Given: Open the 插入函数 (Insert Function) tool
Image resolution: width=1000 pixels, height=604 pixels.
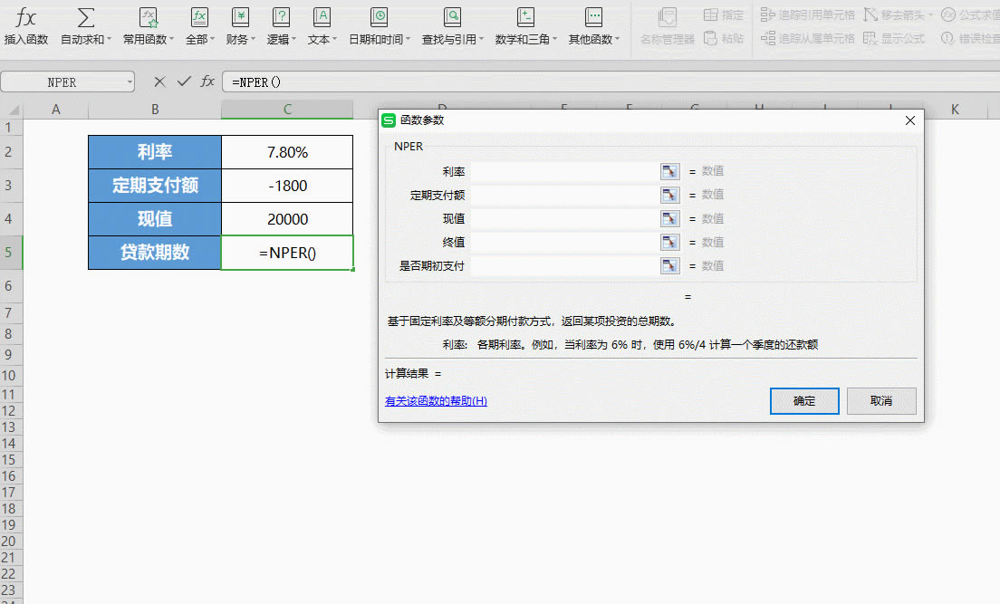Looking at the screenshot, I should pyautogui.click(x=27, y=27).
